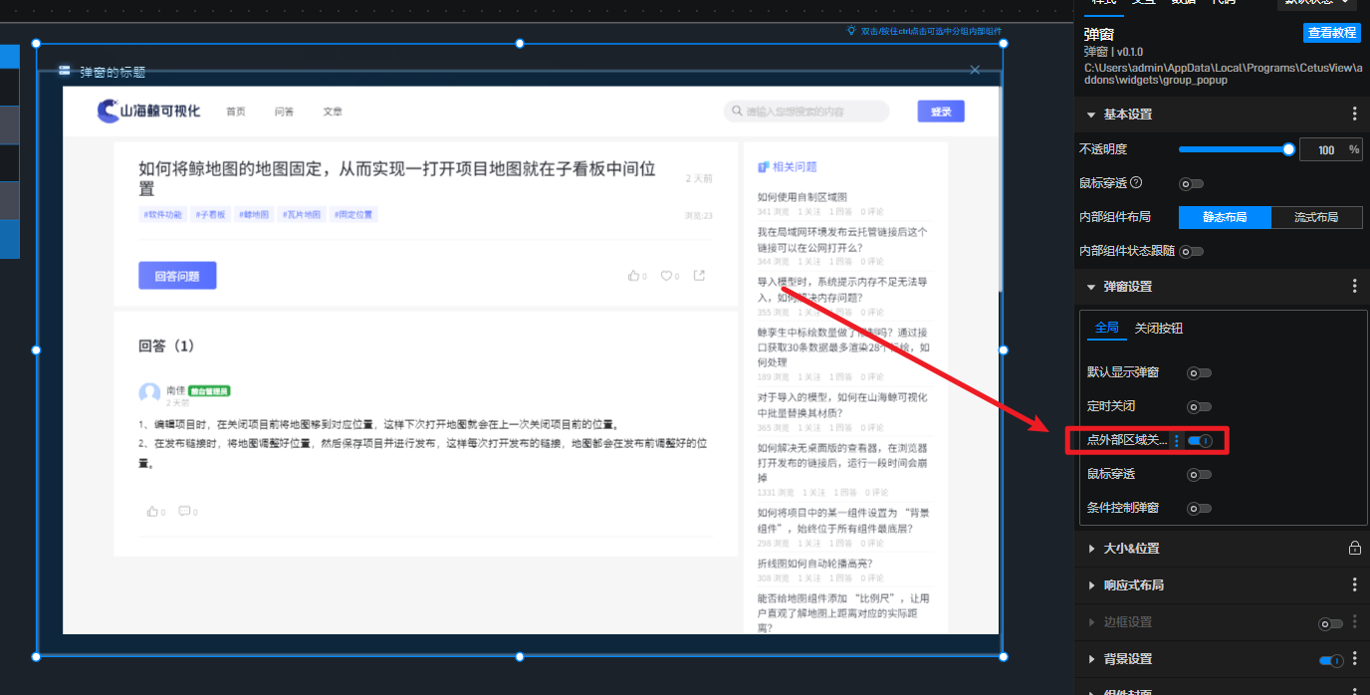Click the thumbs-up icon beside 回答问题

point(634,276)
